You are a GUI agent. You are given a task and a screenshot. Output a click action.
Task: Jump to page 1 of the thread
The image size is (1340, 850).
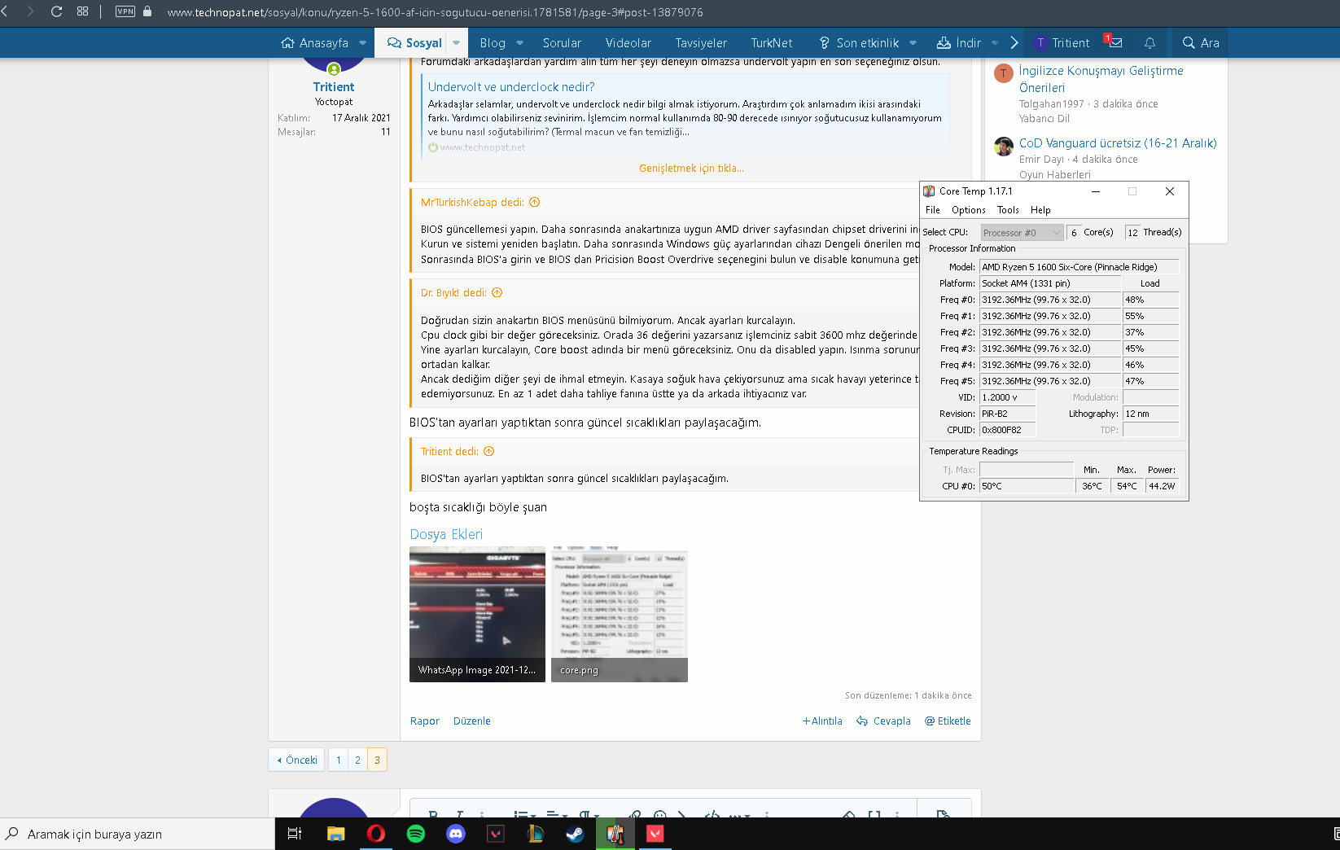[339, 760]
